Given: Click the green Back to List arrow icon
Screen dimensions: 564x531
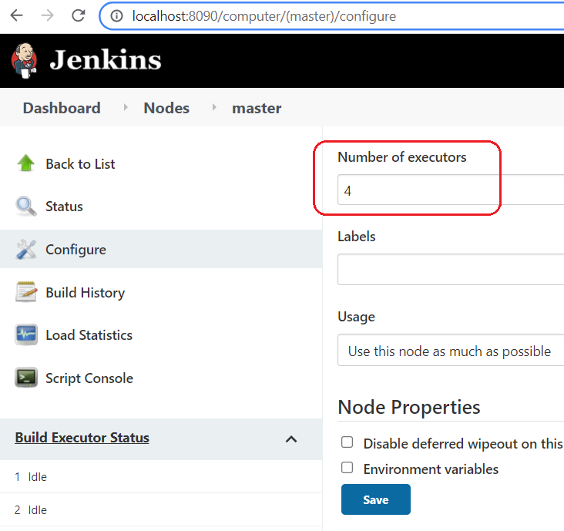Looking at the screenshot, I should click(x=26, y=163).
